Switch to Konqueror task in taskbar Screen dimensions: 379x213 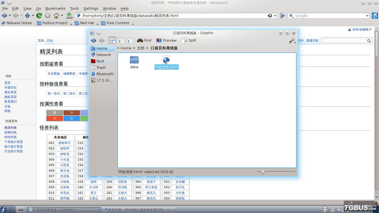pyautogui.click(x=139, y=210)
